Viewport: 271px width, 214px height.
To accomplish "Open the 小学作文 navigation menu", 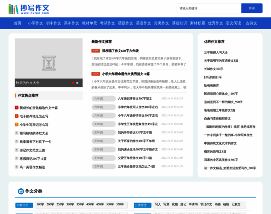I will pos(35,23).
